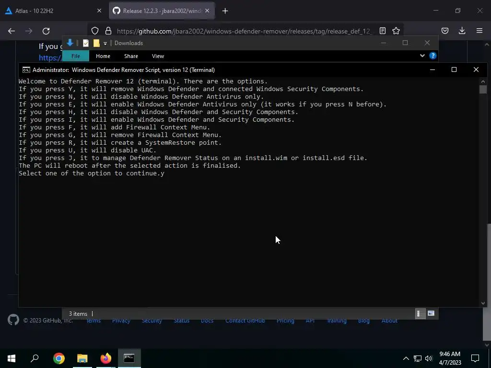The width and height of the screenshot is (491, 368).
Task: Open Security link in GitHub footer
Action: 152,321
